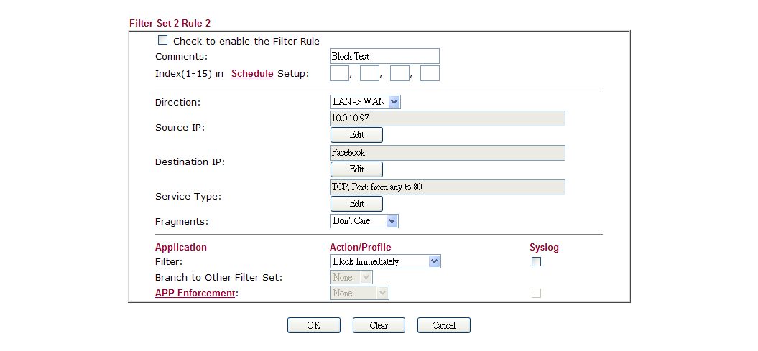The image size is (758, 351).
Task: Edit the Service Type setting
Action: pyautogui.click(x=356, y=204)
